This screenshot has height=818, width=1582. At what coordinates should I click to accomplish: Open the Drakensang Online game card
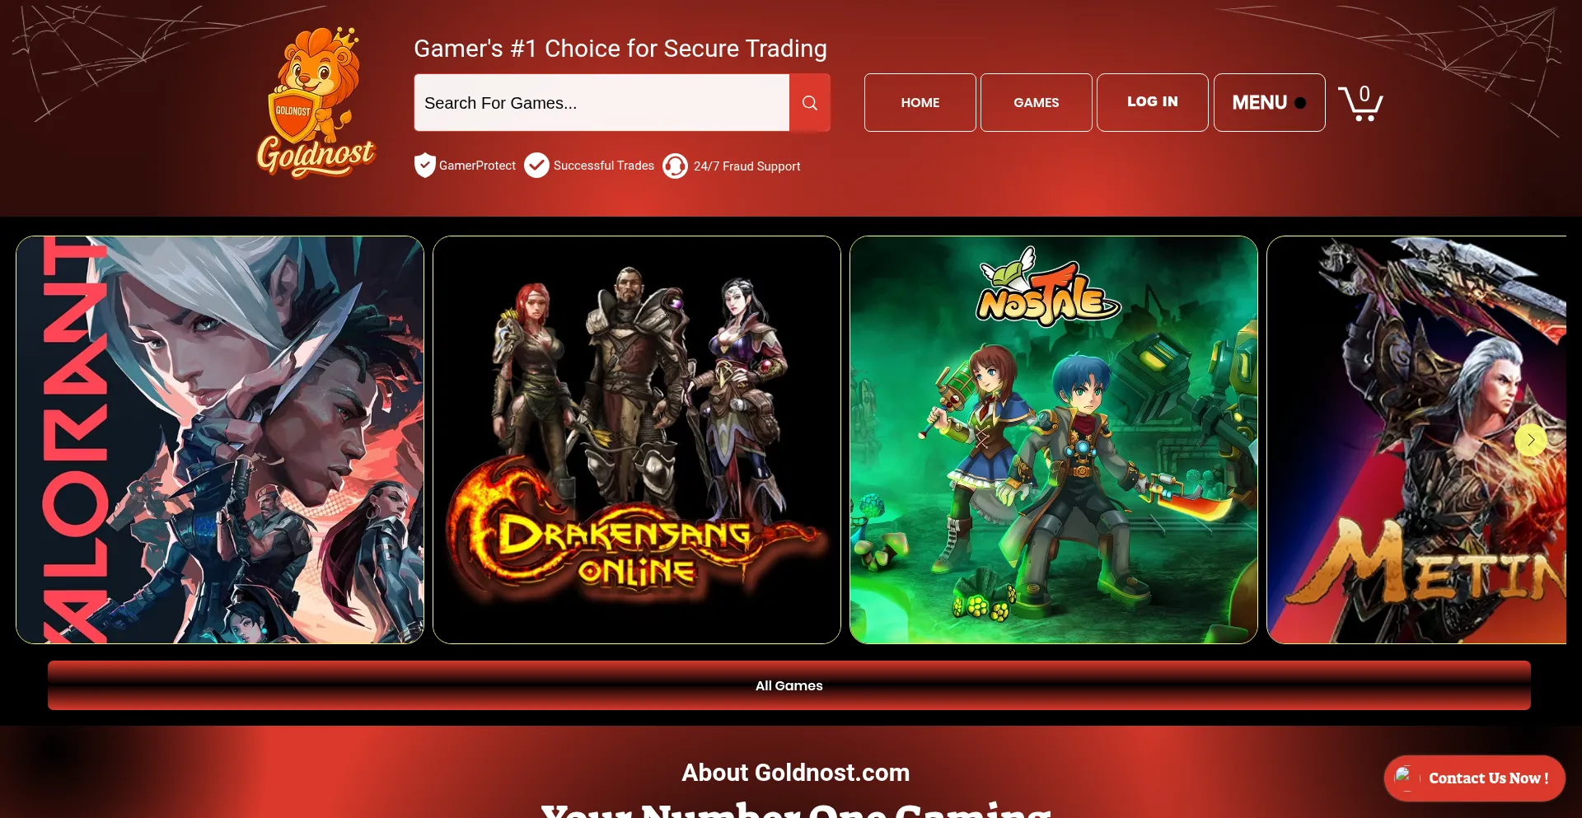(x=637, y=440)
